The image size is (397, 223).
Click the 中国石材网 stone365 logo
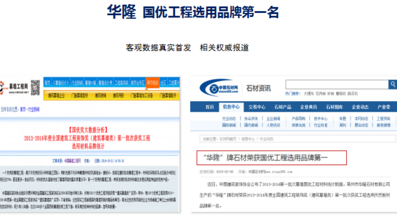pos(219,88)
